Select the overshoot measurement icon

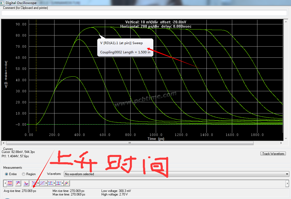pyautogui.click(x=18, y=183)
